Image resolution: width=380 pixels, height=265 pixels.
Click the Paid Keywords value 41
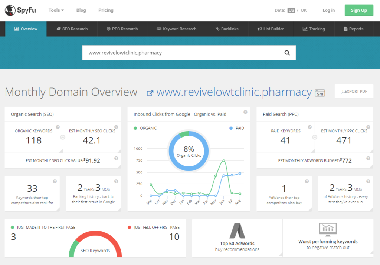coord(285,140)
